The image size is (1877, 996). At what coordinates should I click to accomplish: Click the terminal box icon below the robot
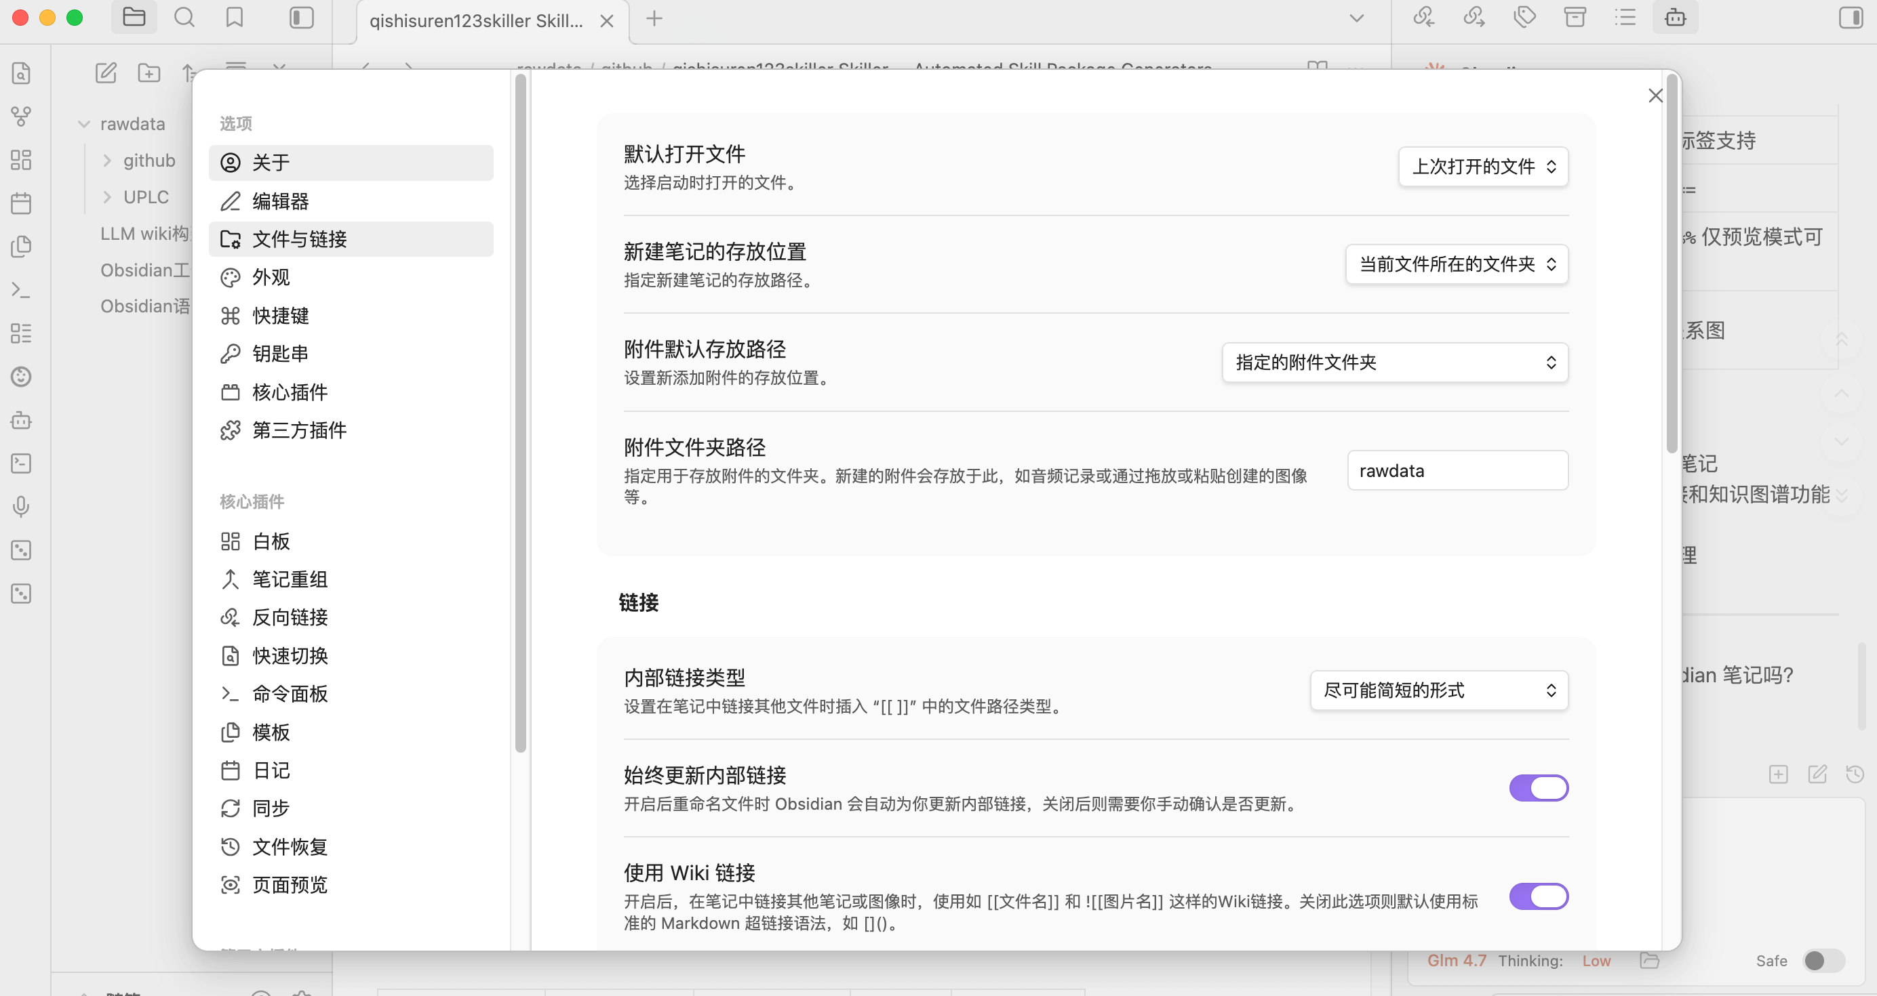point(21,463)
